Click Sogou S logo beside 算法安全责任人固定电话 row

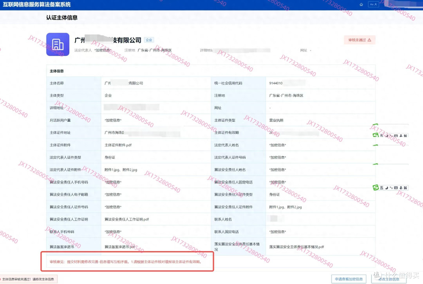pos(375,187)
